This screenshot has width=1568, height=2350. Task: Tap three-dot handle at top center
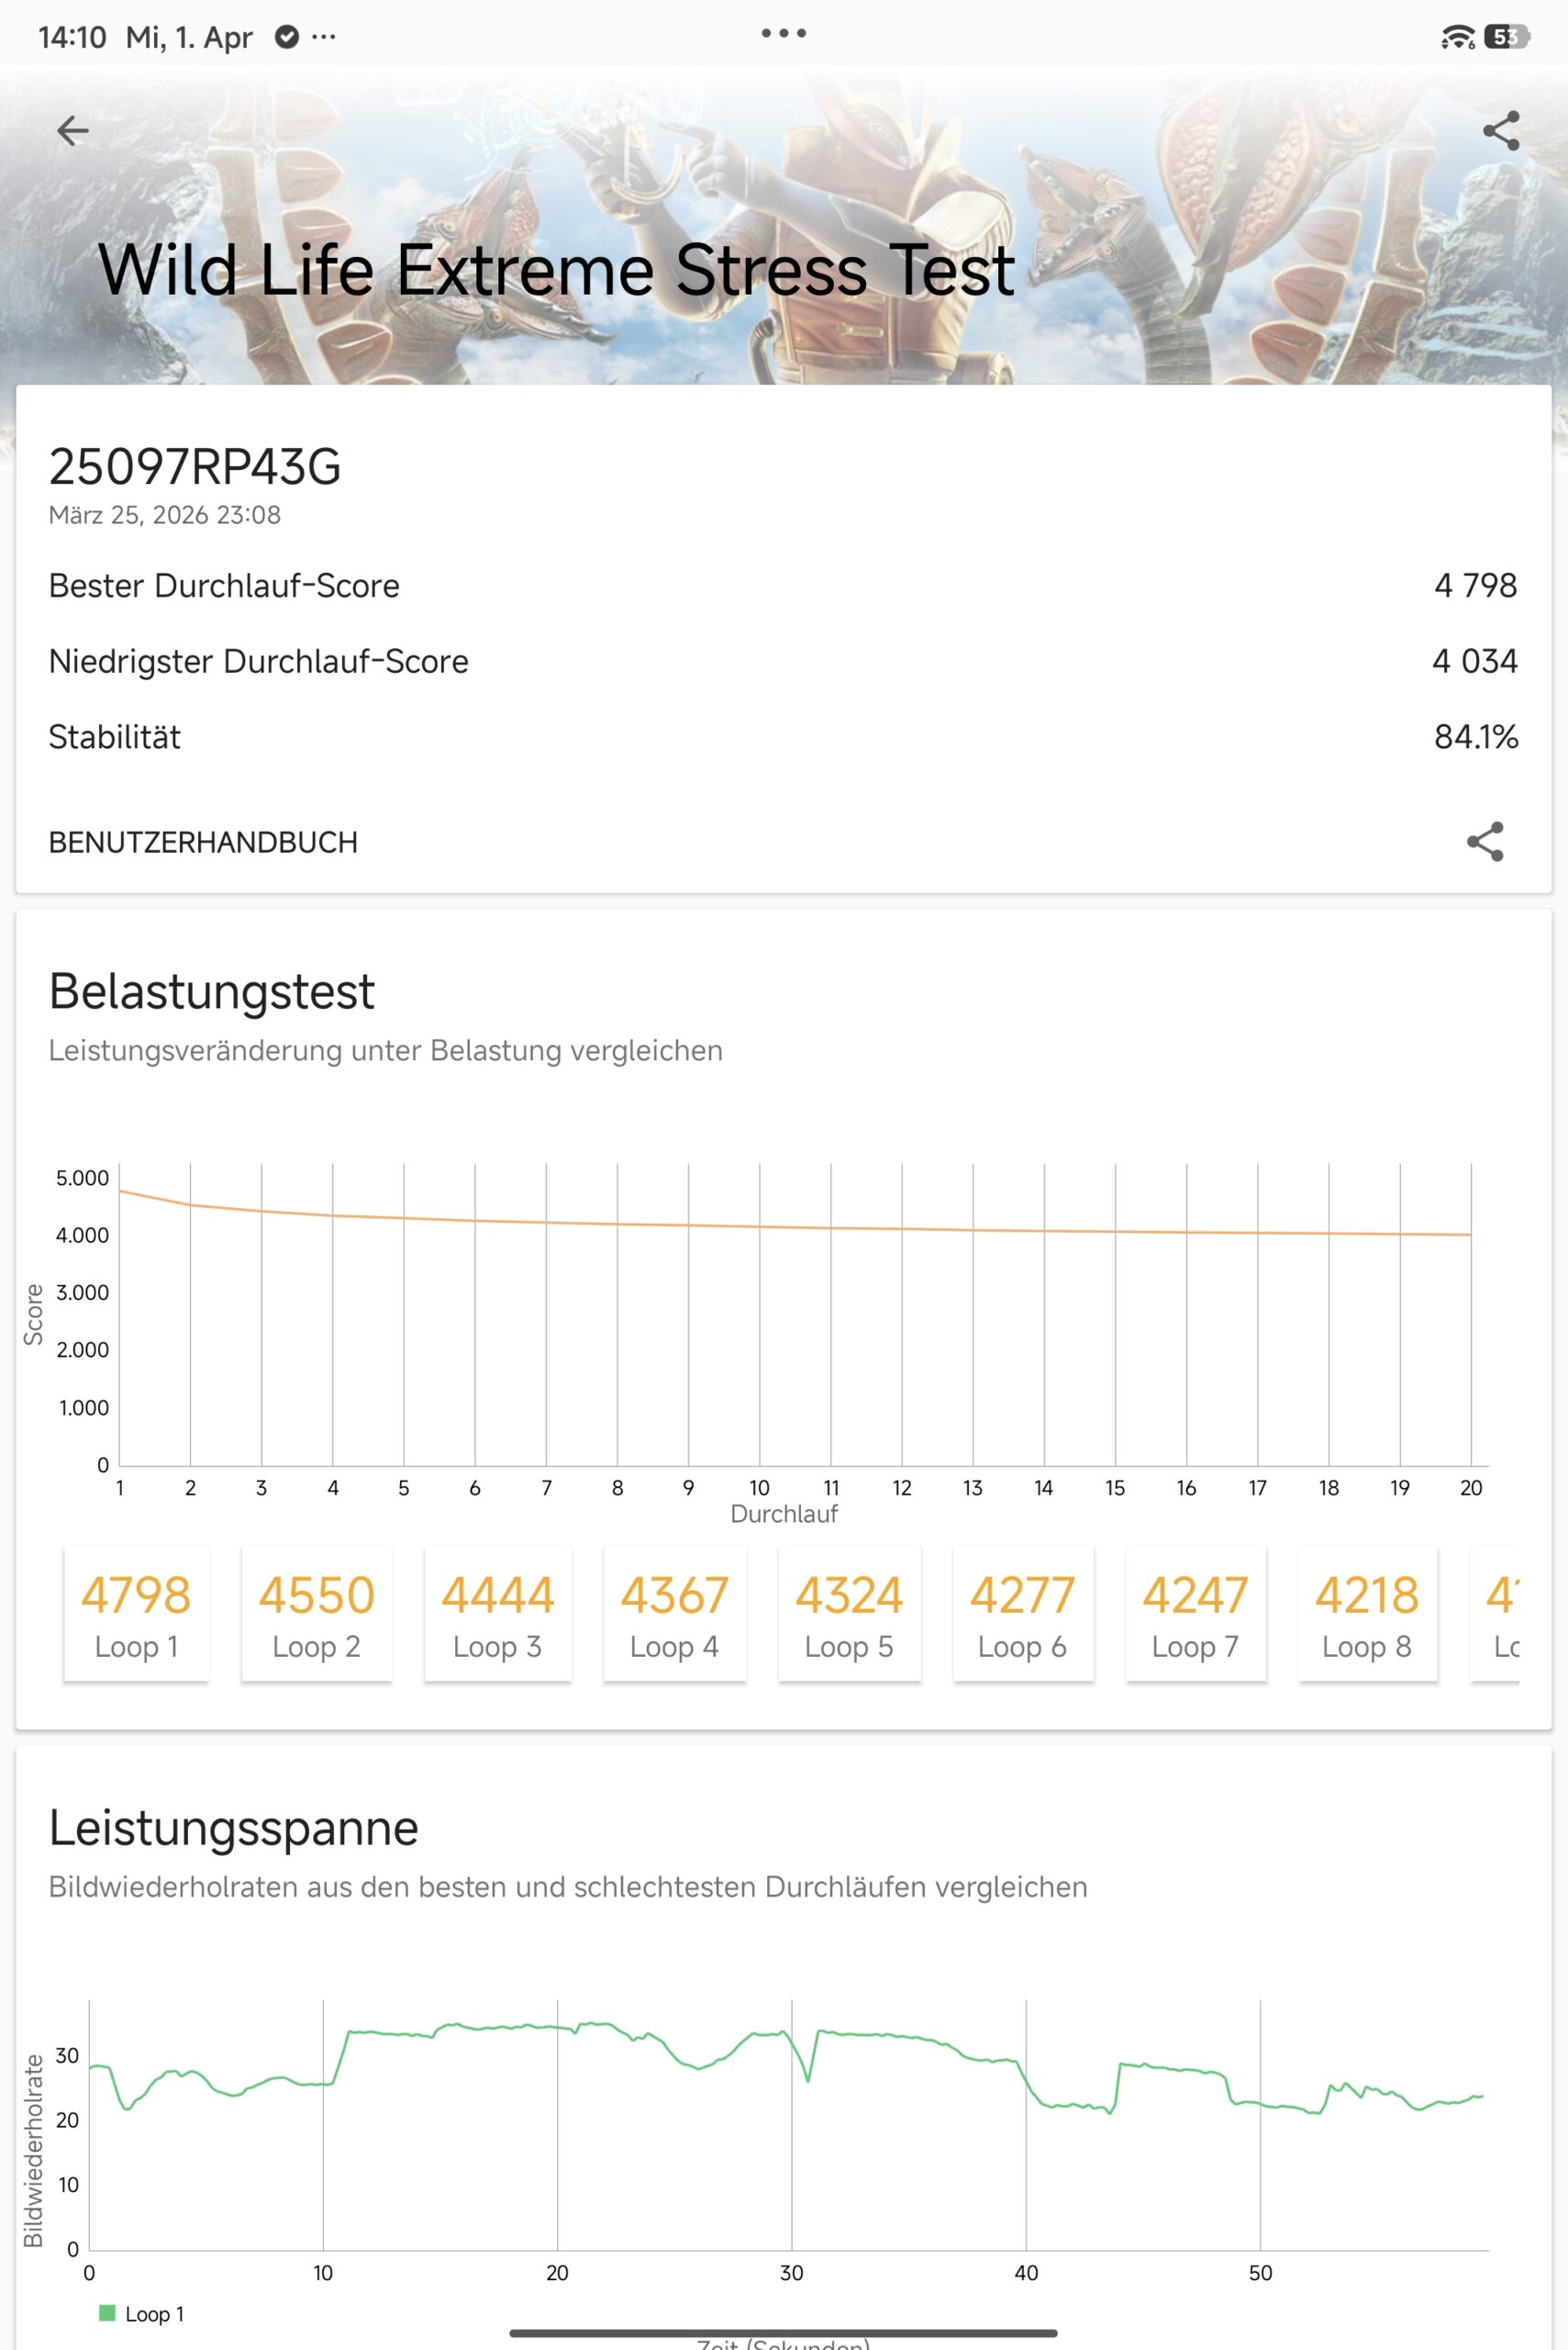[783, 33]
